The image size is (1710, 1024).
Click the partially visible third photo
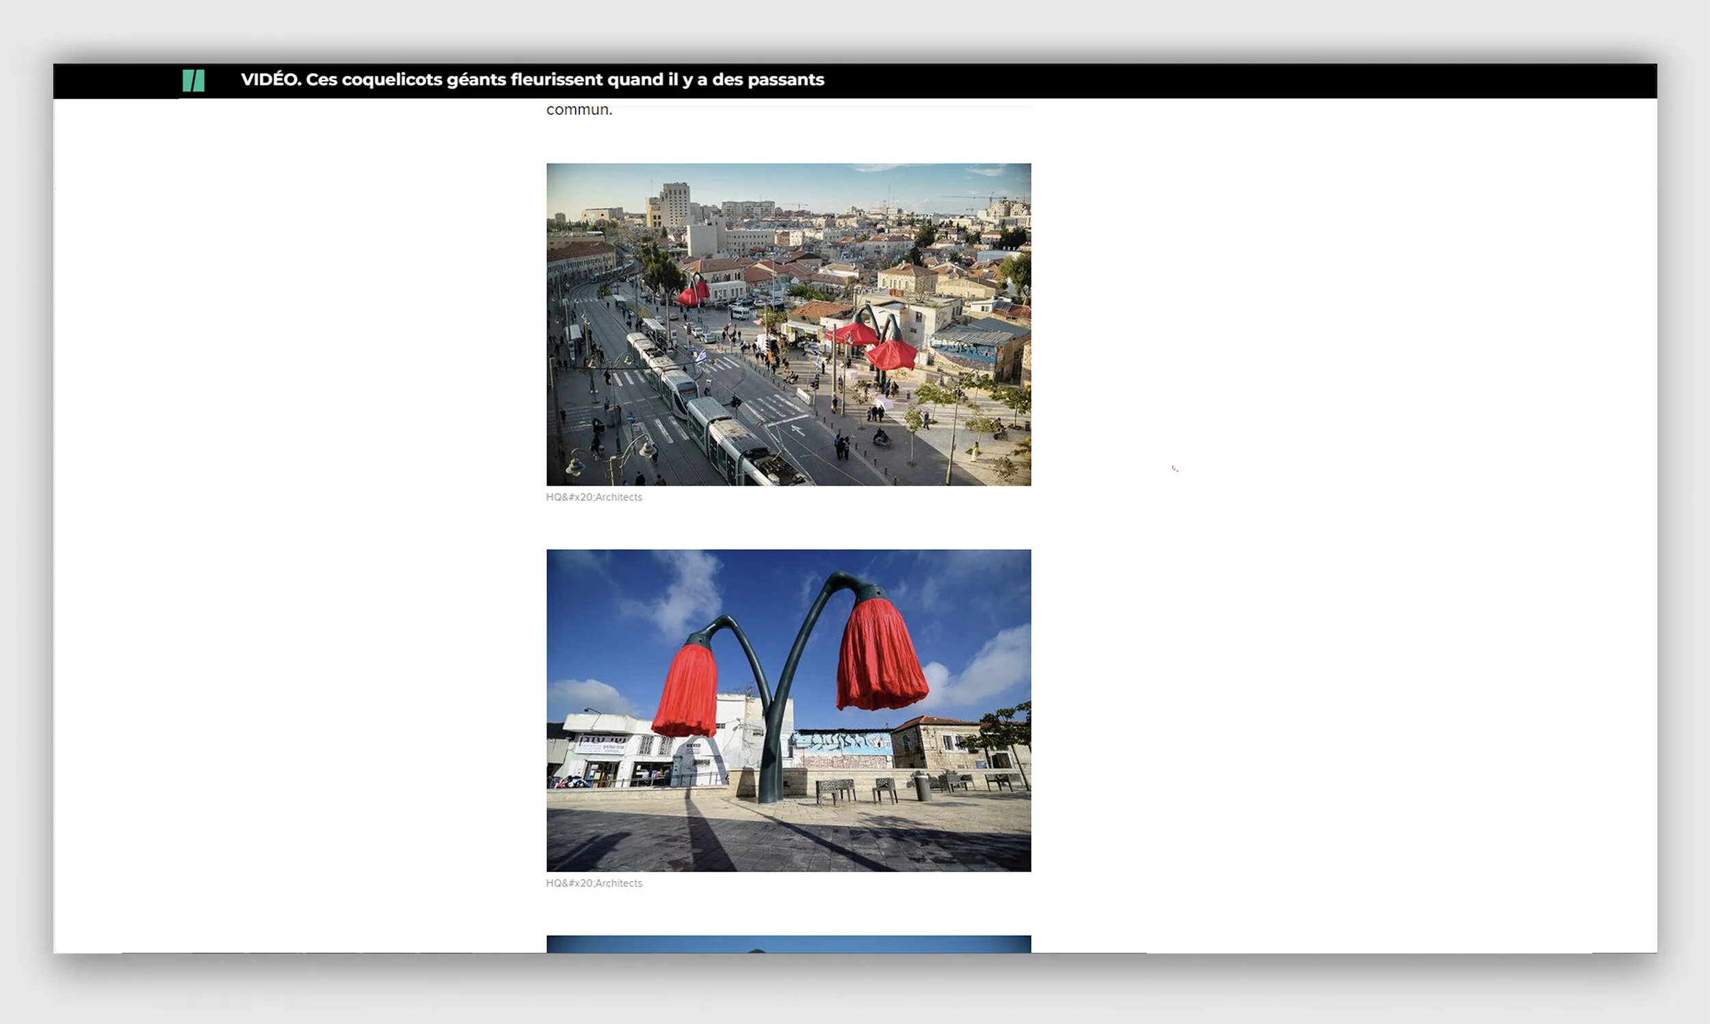788,944
